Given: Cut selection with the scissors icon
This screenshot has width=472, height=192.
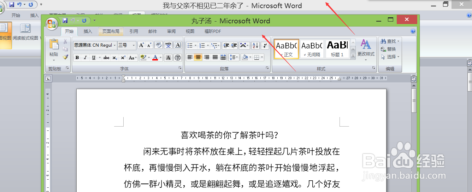Looking at the screenshot, I should click(x=65, y=42).
